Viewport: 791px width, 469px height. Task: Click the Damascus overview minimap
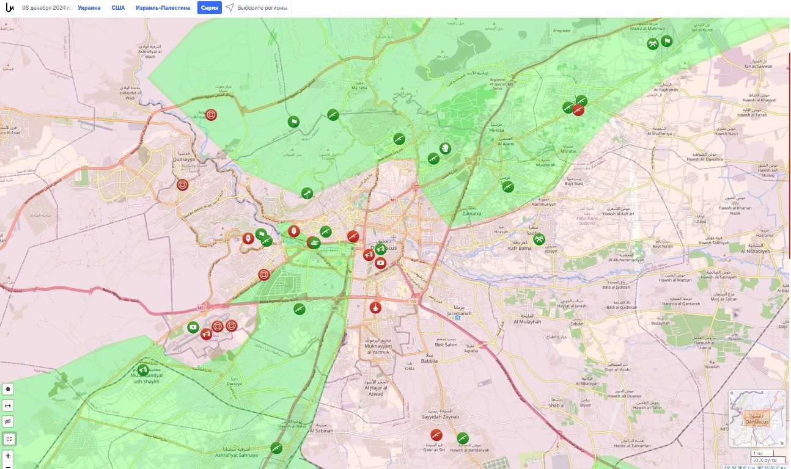[x=757, y=419]
